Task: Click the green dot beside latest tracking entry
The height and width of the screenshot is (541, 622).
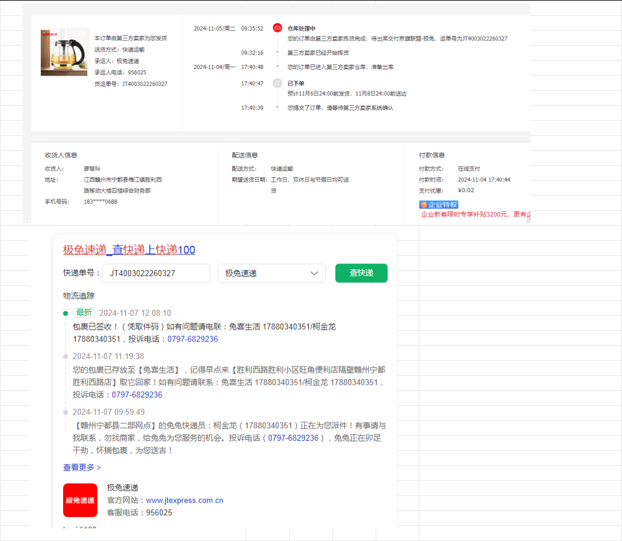Action: pyautogui.click(x=66, y=313)
